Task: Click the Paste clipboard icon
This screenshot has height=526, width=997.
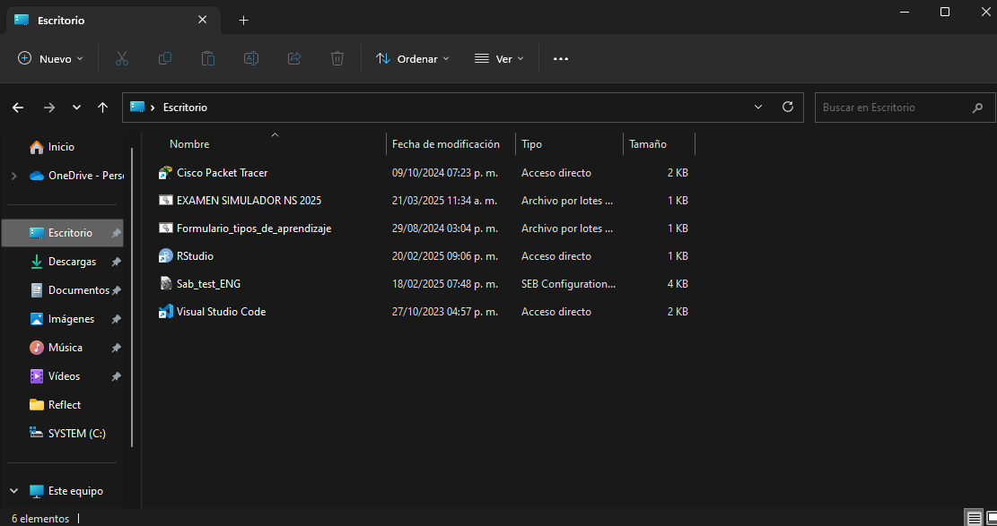Action: [x=208, y=58]
